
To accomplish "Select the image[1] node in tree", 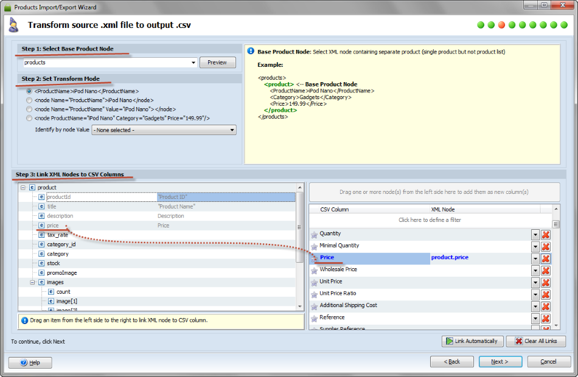I will (x=67, y=301).
